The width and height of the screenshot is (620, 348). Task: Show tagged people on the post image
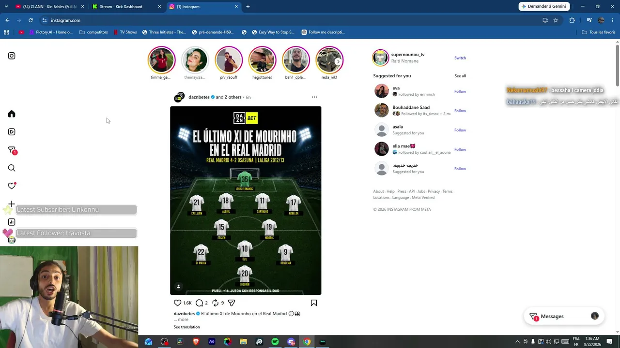(x=178, y=287)
